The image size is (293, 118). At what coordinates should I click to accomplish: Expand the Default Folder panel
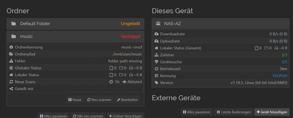coord(75,24)
